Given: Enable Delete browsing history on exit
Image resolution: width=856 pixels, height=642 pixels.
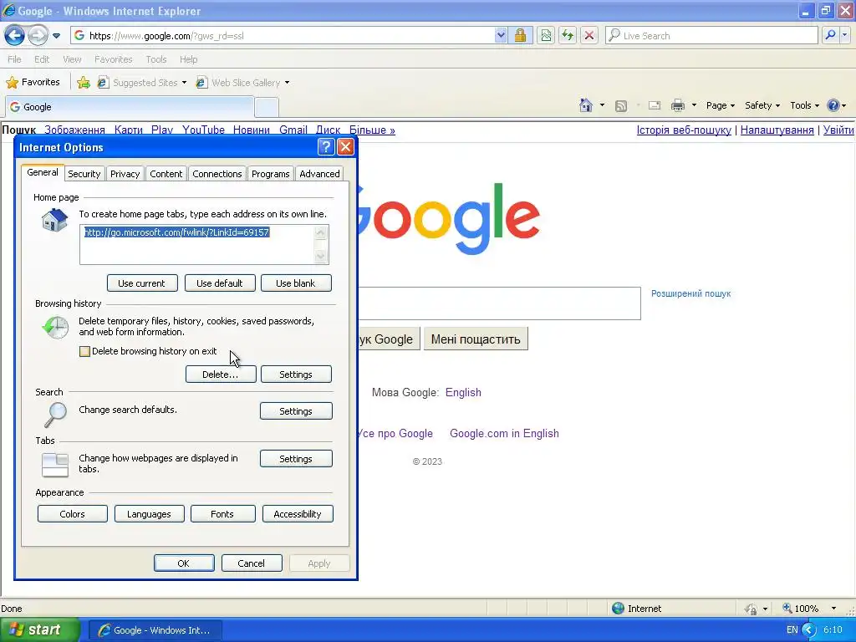Looking at the screenshot, I should tap(84, 351).
